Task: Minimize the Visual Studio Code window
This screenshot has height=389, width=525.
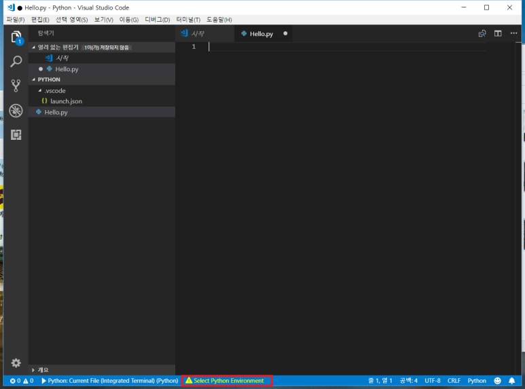Action: click(464, 7)
